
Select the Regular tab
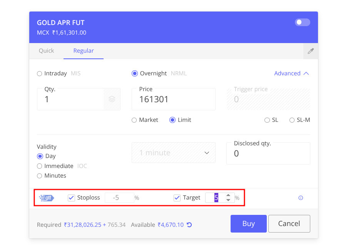click(x=84, y=51)
